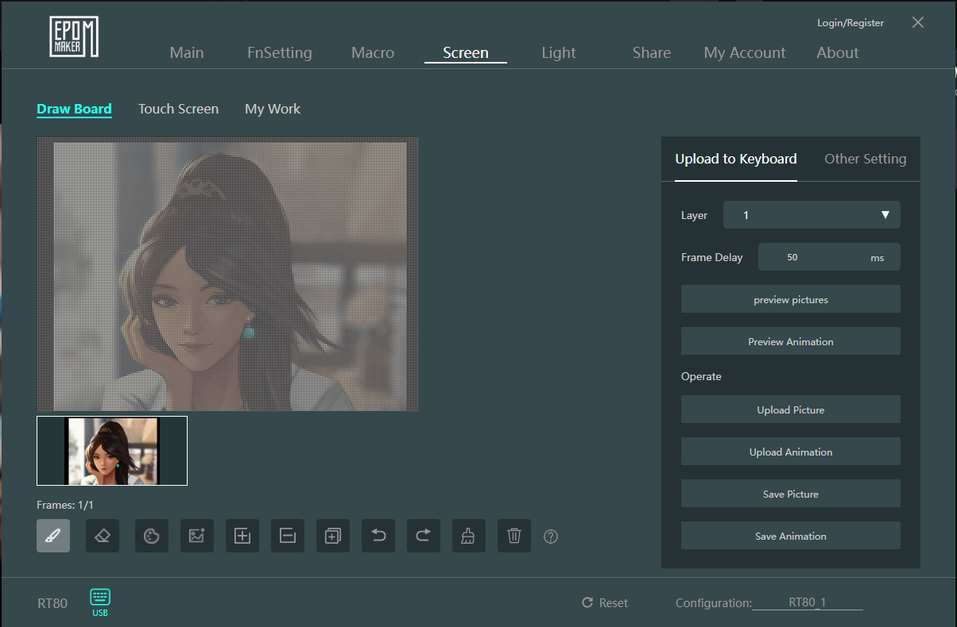Screen dimensions: 957x627
Task: Add a new frame with plus icon
Action: pos(242,536)
